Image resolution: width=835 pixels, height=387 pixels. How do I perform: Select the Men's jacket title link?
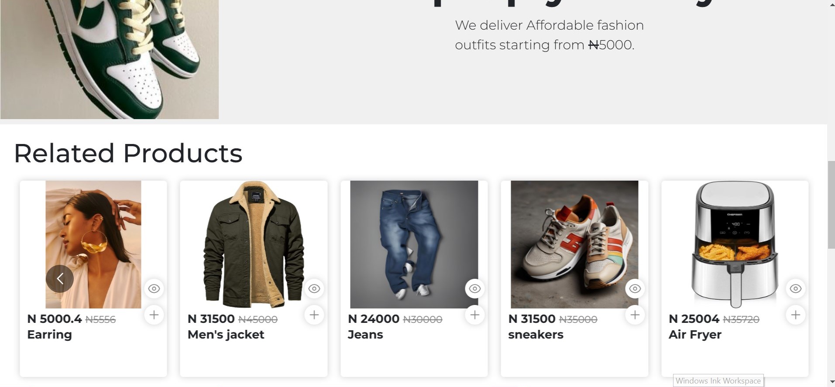click(225, 334)
